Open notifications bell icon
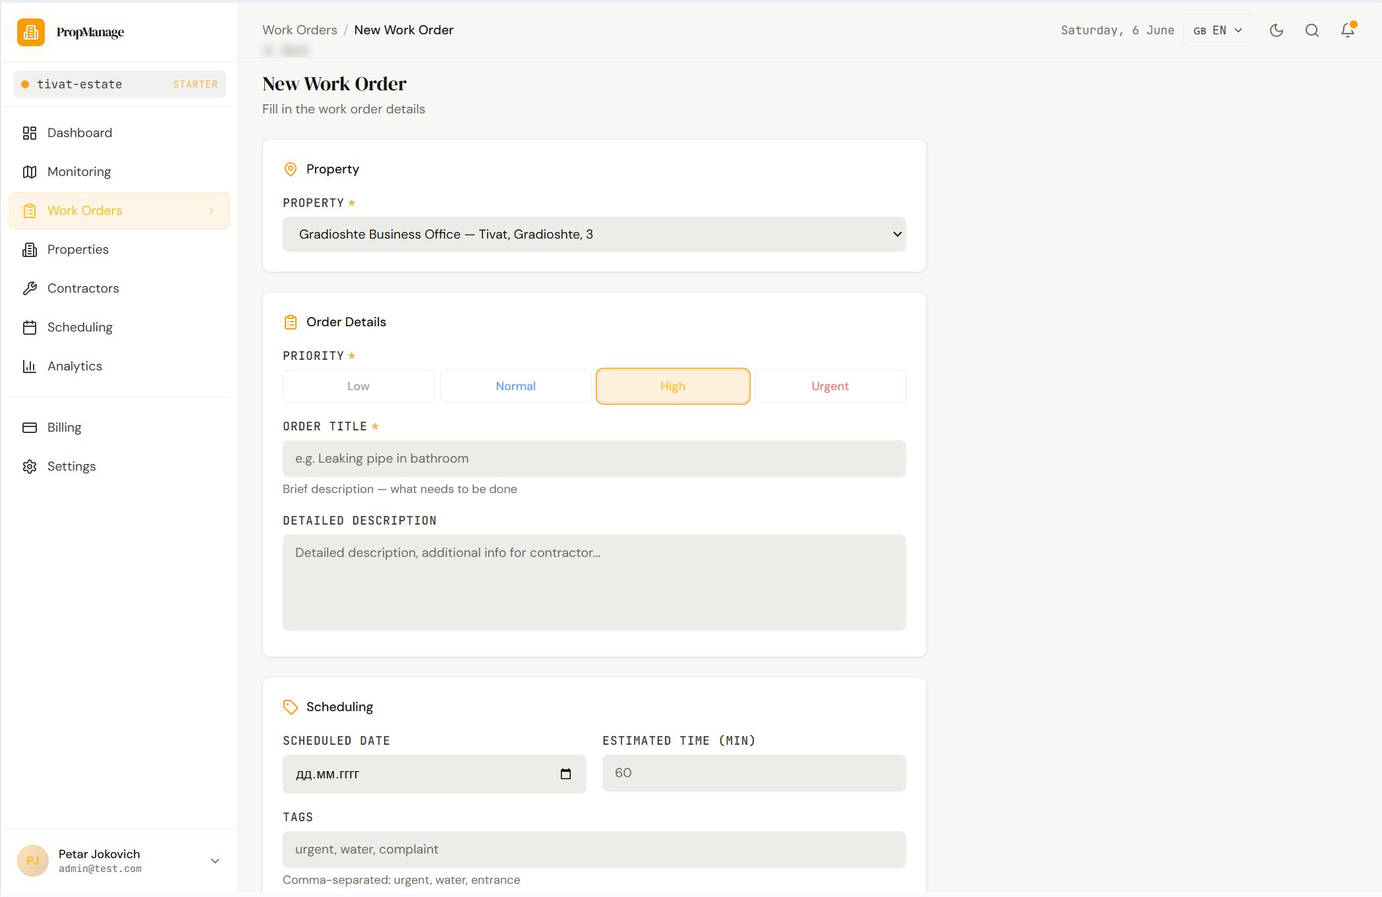This screenshot has width=1382, height=897. coord(1348,30)
